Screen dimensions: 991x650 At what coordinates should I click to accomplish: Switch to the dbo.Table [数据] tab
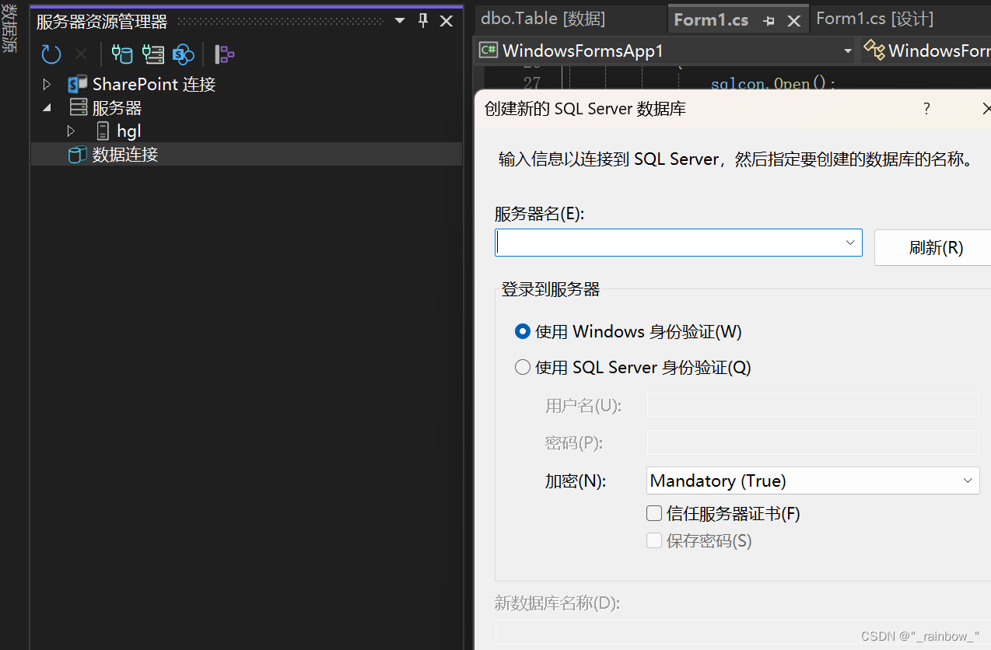point(543,19)
